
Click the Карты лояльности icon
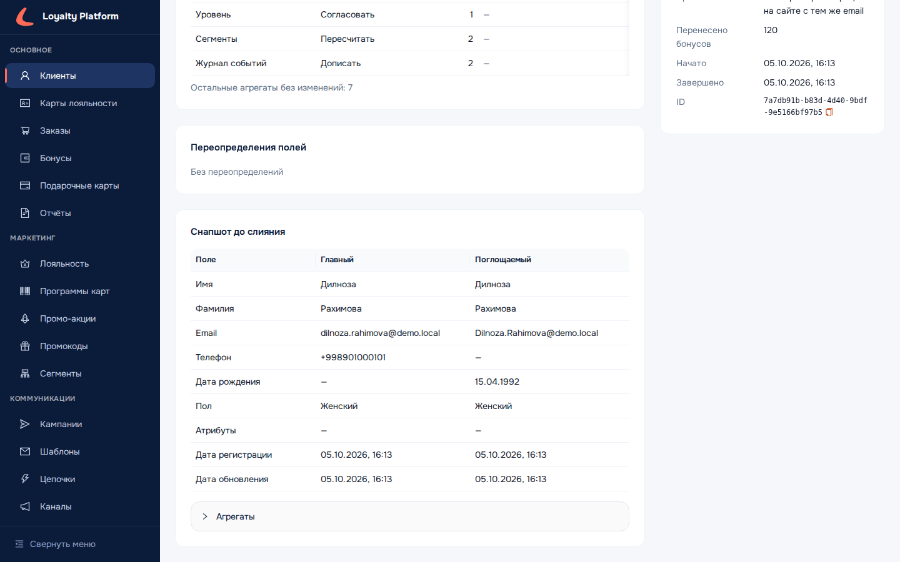pyautogui.click(x=25, y=103)
